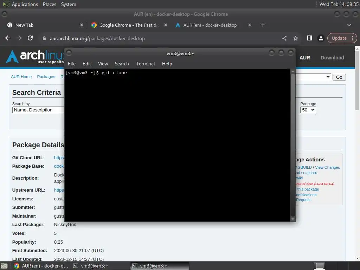The height and width of the screenshot is (270, 360).
Task: Select the AUR (en) - docker-desktop tab
Action: pos(213,25)
